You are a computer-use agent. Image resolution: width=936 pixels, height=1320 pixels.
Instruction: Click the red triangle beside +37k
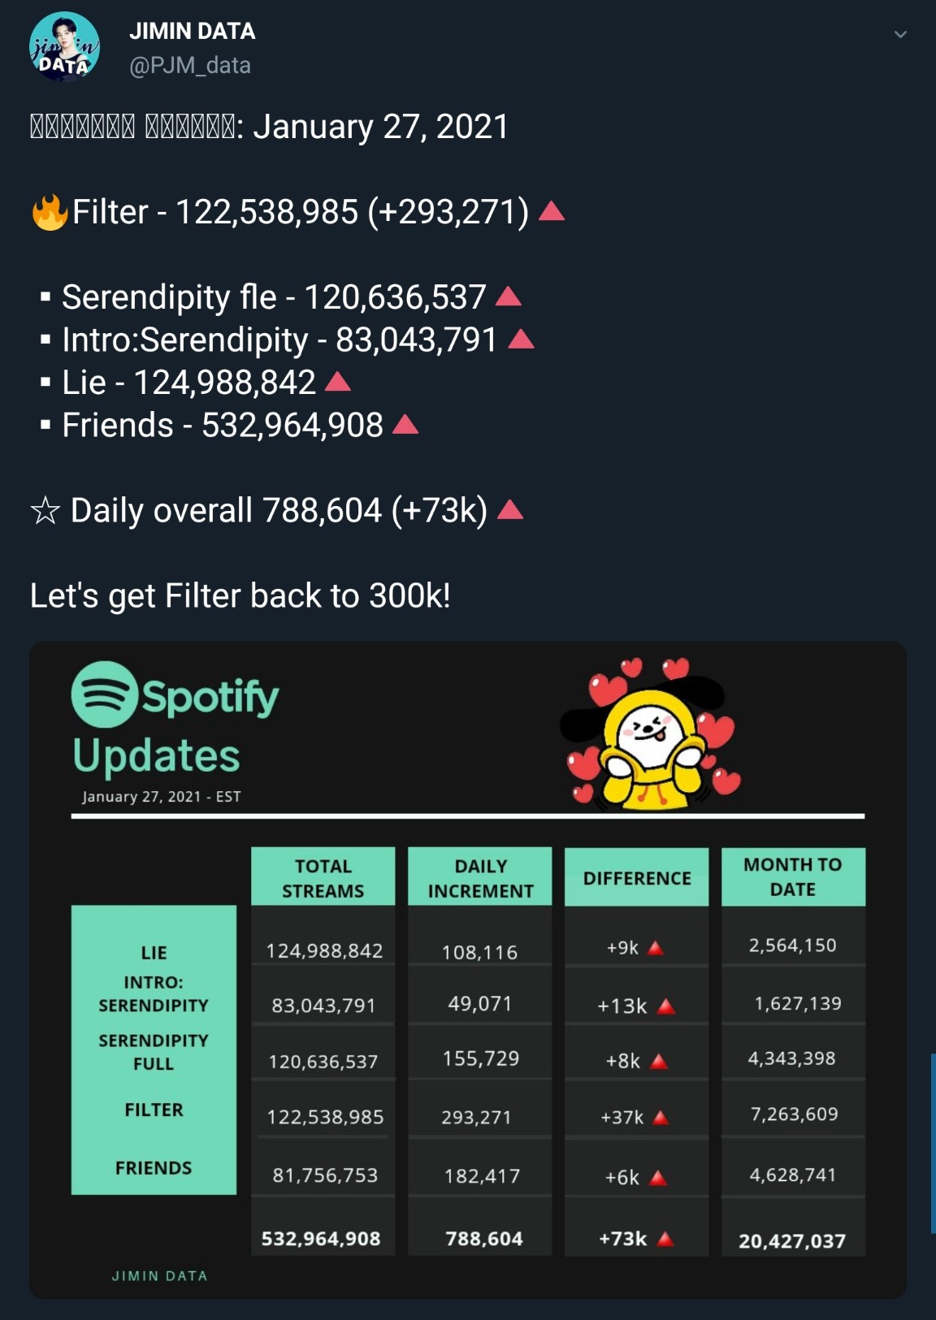(x=661, y=1118)
